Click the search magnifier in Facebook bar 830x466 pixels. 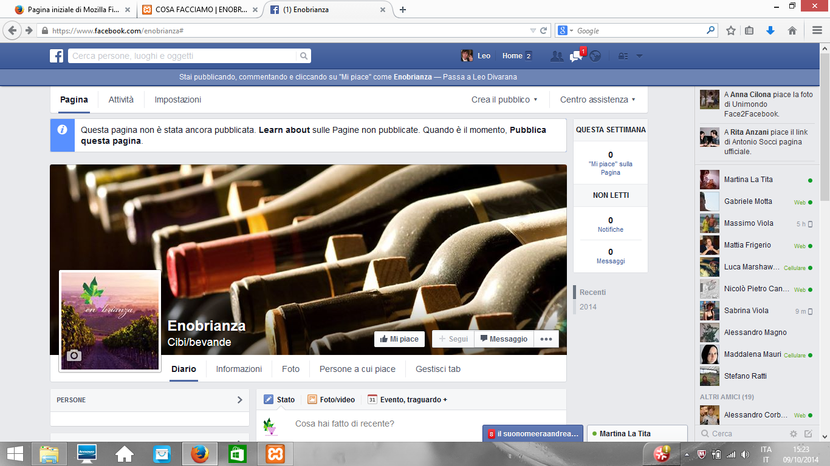304,56
